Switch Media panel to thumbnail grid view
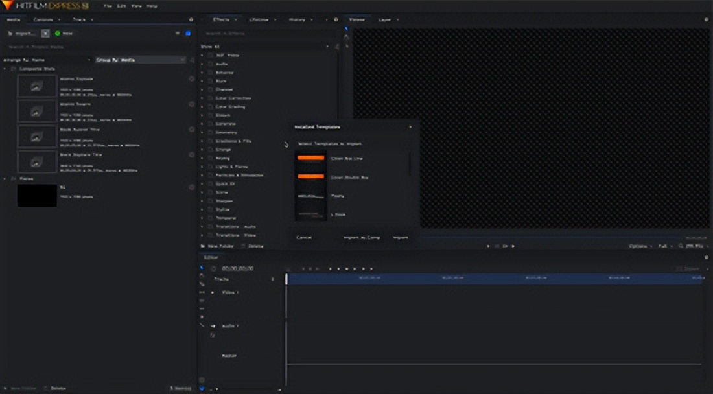Image resolution: width=713 pixels, height=394 pixels. [188, 33]
